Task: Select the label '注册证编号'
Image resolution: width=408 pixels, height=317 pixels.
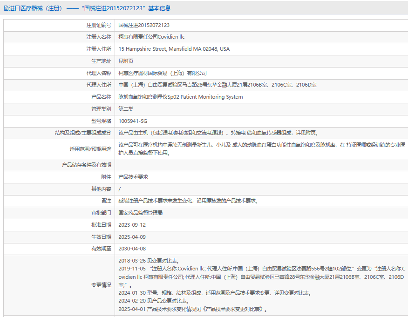Action: click(x=99, y=25)
